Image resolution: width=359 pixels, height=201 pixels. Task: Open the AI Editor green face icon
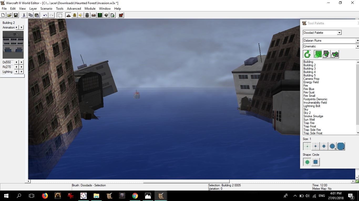click(100, 15)
